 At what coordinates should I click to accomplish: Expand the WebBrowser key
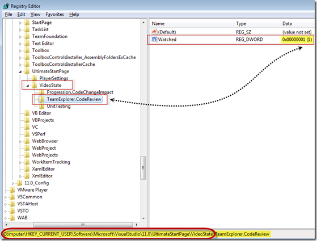tap(20, 142)
